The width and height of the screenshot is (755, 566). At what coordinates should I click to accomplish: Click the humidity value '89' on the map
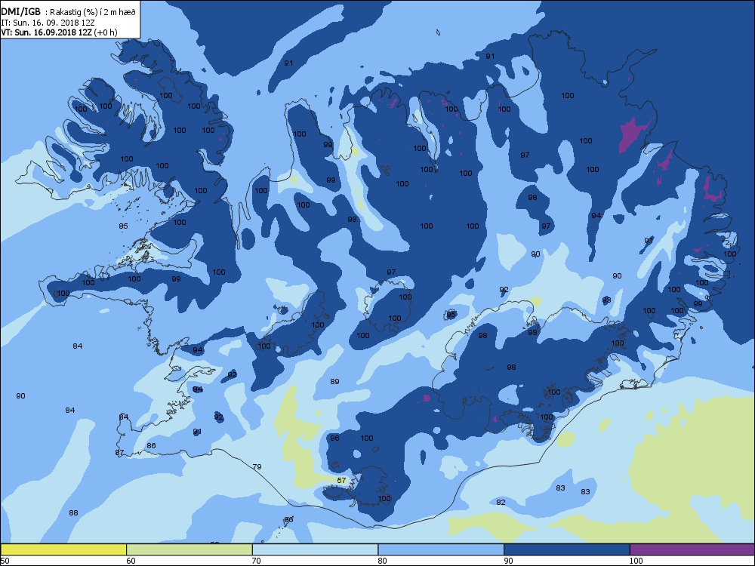click(x=334, y=382)
